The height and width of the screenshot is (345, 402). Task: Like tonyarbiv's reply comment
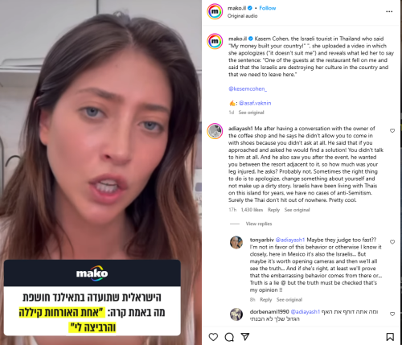[x=392, y=242]
